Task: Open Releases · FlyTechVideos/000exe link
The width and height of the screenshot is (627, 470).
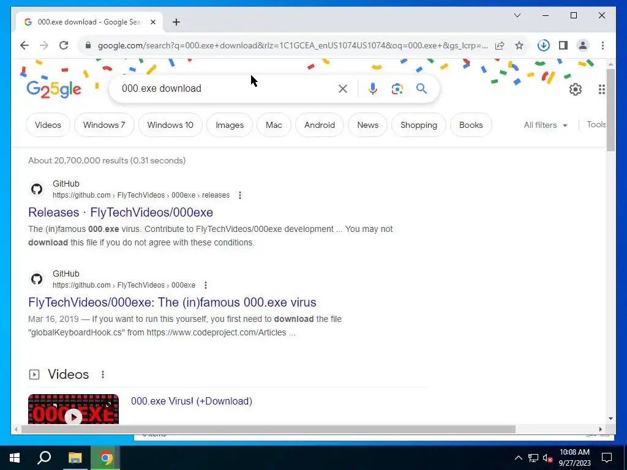Action: tap(121, 212)
